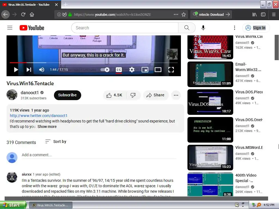
Task: Open 400th Video Special title
Action: (246, 178)
